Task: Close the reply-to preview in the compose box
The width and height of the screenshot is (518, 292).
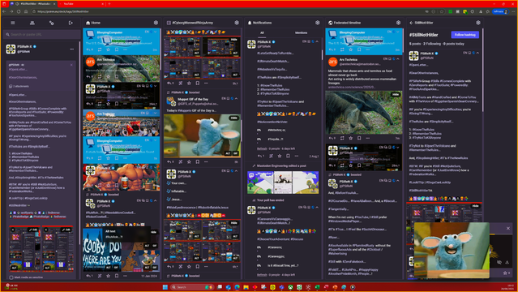Action: point(71,65)
